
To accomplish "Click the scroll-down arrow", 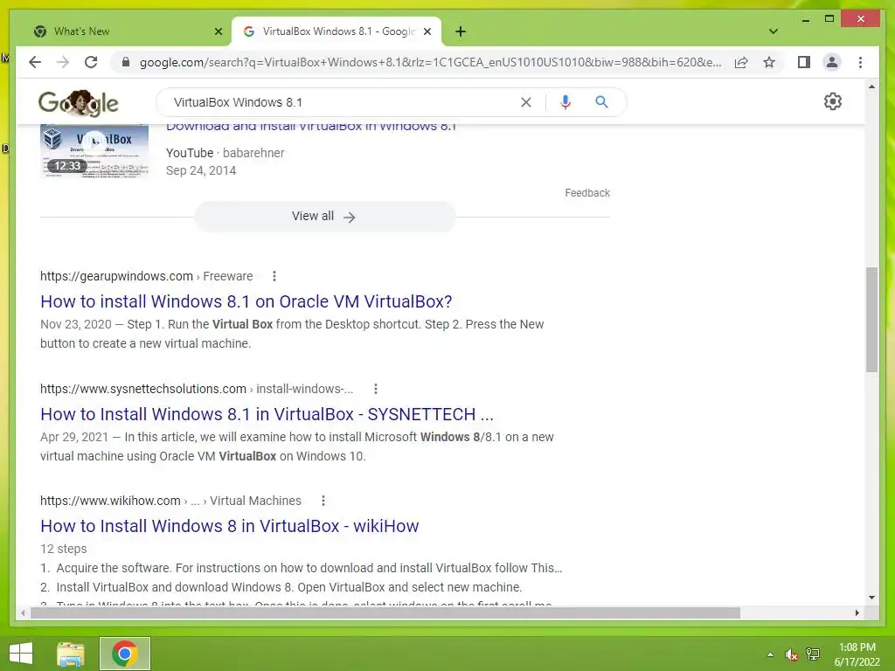I will pos(871,598).
